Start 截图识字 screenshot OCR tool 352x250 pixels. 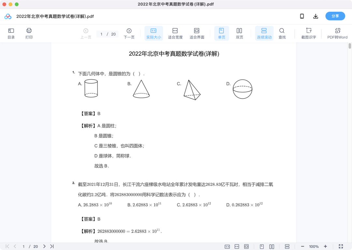(308, 34)
